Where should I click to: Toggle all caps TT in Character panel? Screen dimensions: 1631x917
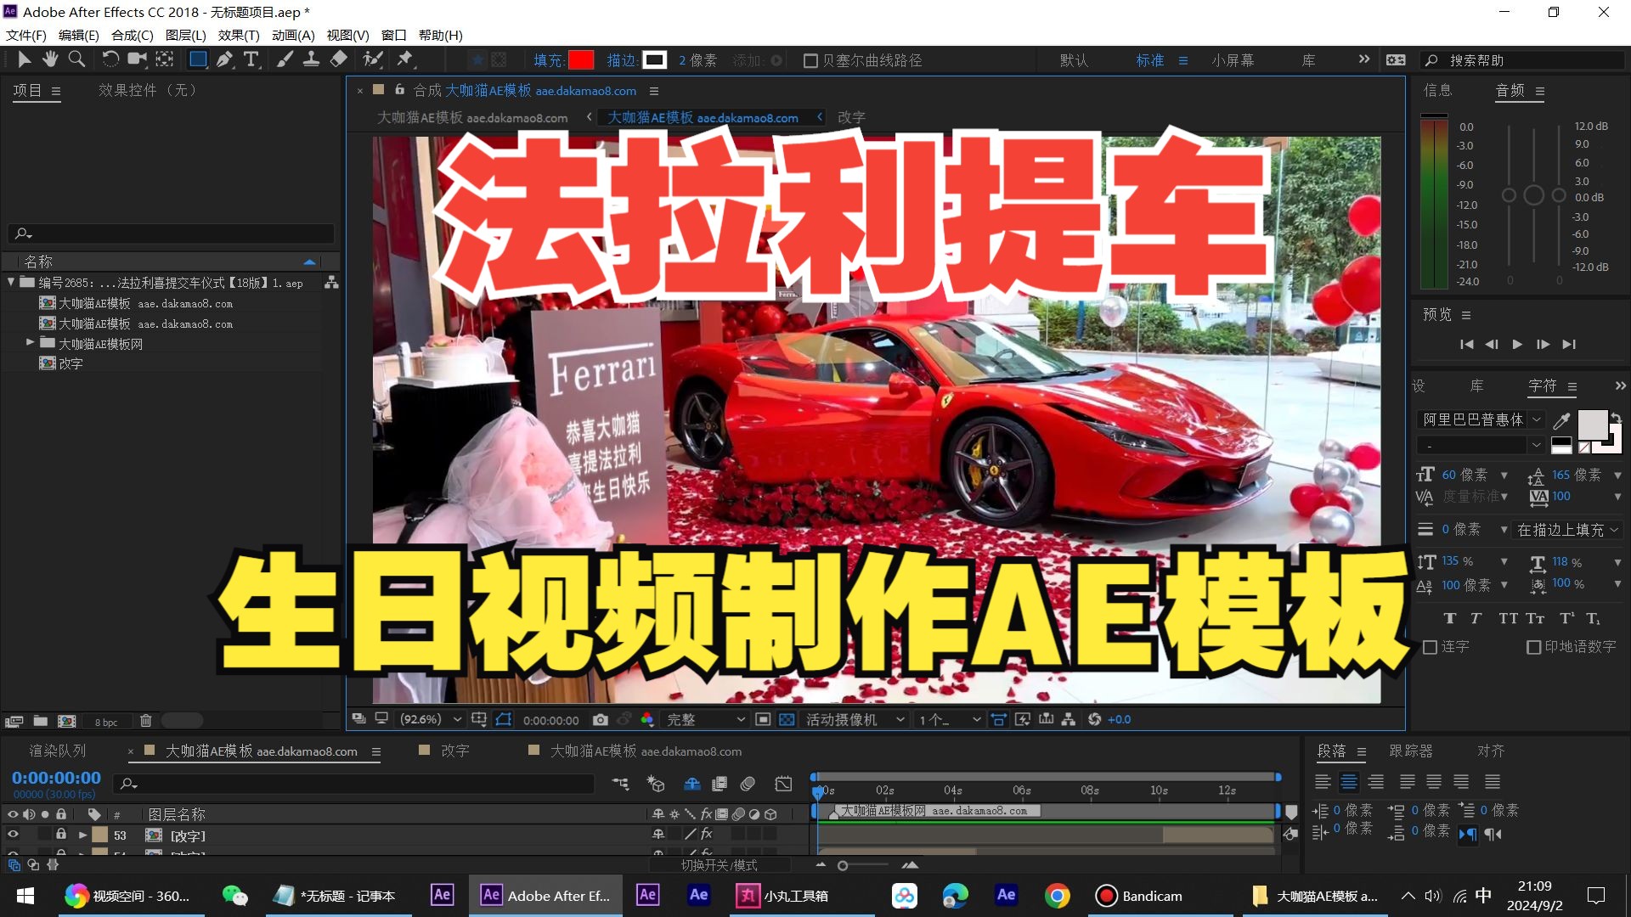pos(1508,618)
